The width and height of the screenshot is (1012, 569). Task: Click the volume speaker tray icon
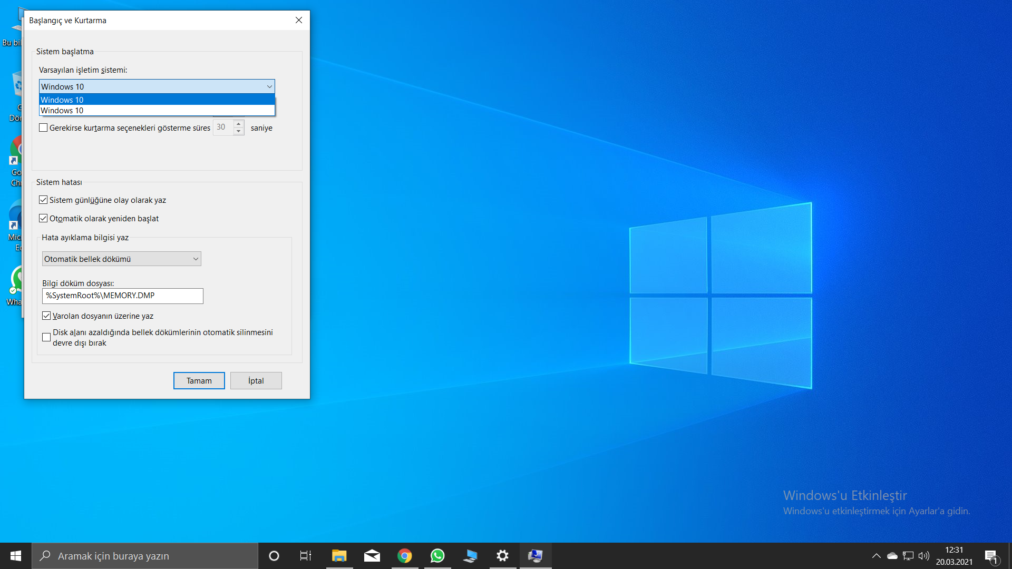[923, 556]
